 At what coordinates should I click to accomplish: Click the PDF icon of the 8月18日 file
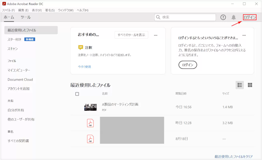tap(91, 139)
